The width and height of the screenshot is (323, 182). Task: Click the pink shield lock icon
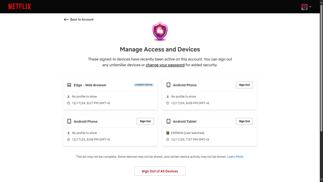[160, 31]
